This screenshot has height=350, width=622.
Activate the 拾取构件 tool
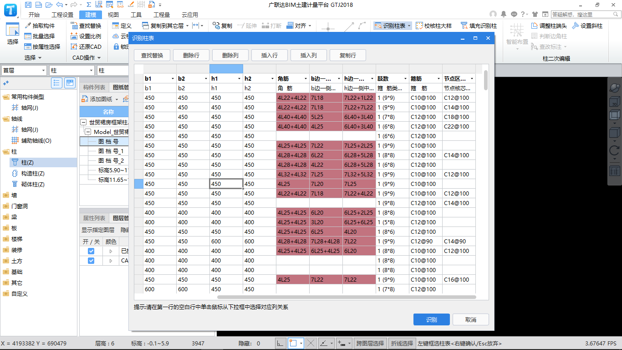(40, 26)
